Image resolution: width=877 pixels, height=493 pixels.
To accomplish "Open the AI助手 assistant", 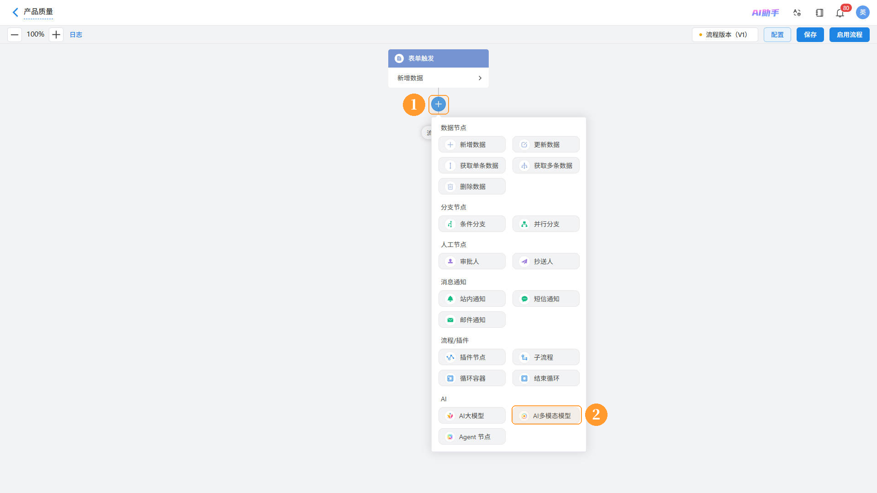I will tap(766, 13).
